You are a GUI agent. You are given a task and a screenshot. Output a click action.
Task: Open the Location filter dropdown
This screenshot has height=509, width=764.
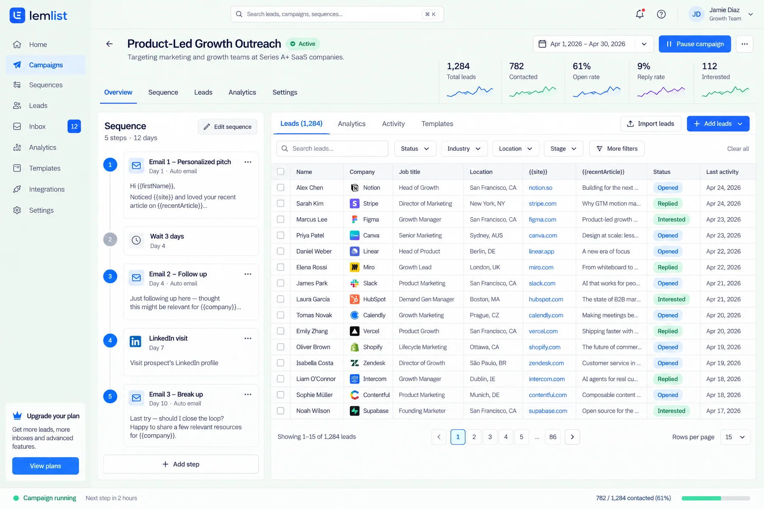click(x=516, y=148)
